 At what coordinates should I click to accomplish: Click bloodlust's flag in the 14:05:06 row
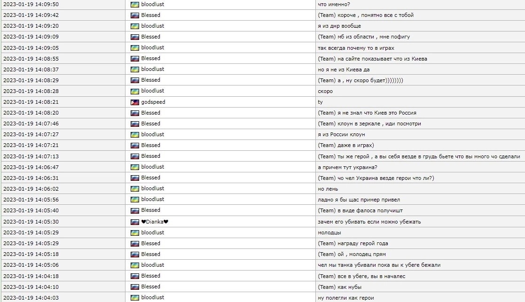tap(134, 265)
